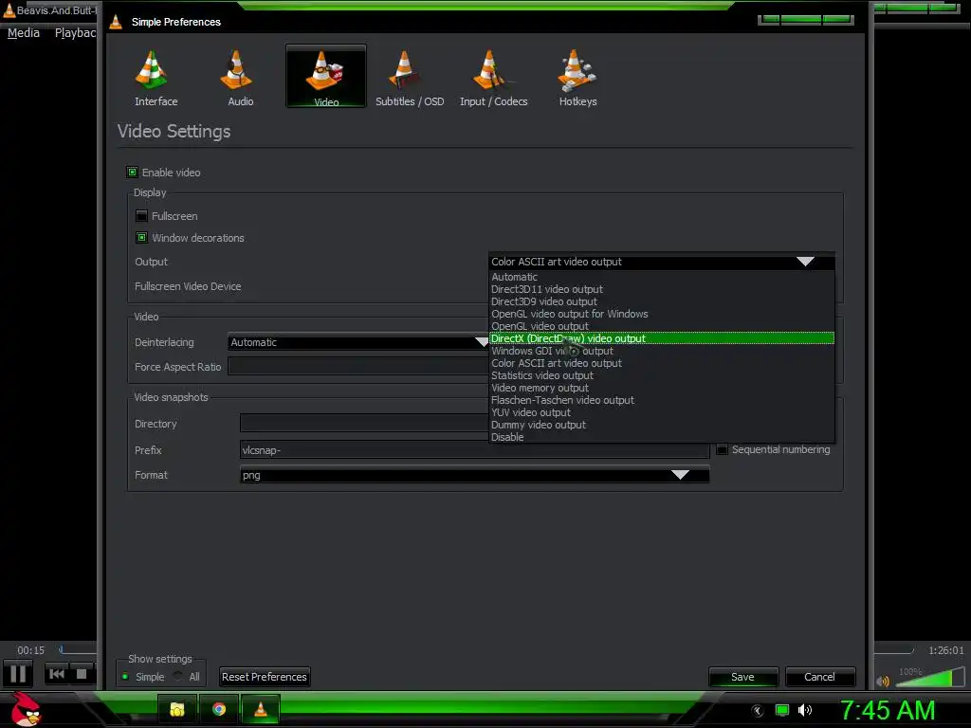Click VLC cone icon in dialog title
This screenshot has height=728, width=971.
(116, 22)
